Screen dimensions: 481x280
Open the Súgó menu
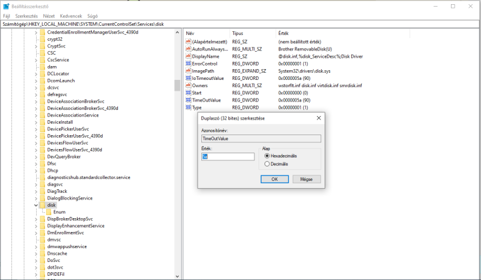pyautogui.click(x=93, y=16)
